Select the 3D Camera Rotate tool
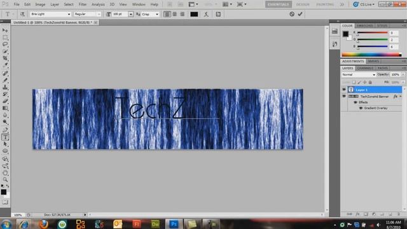The height and width of the screenshot is (229, 407). tap(5, 166)
